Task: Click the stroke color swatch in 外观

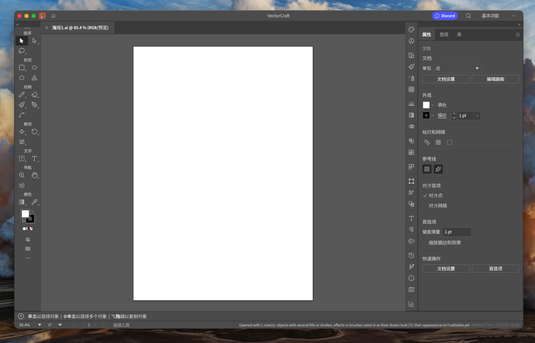Action: [426, 115]
